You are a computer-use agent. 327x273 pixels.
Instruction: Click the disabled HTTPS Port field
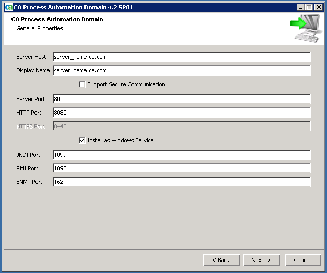181,126
